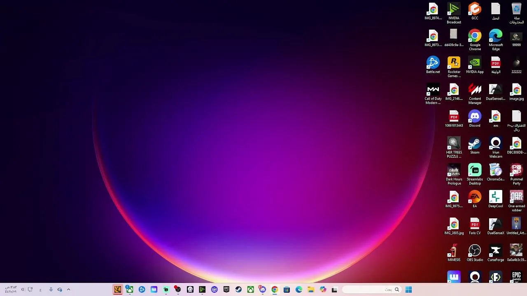Viewport: 527px width, 296px height.
Task: Open Discord from the taskbar
Action: click(x=262, y=289)
